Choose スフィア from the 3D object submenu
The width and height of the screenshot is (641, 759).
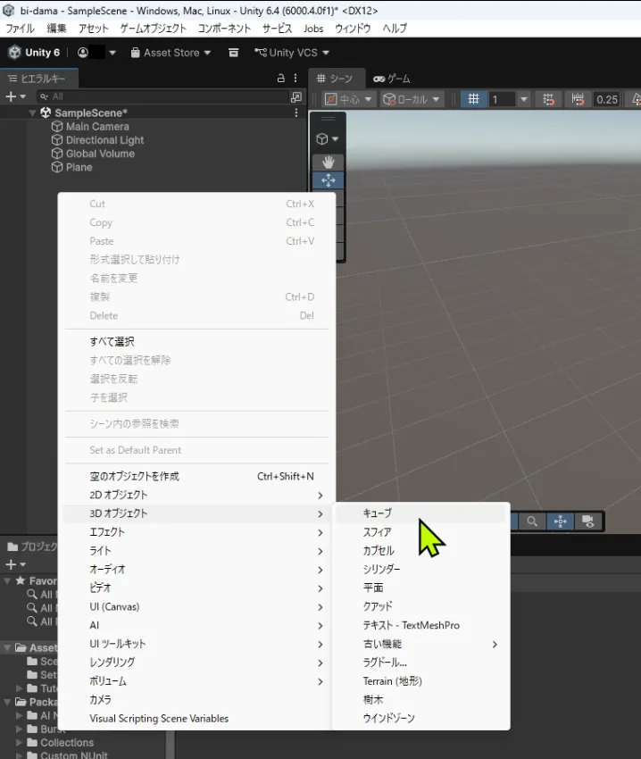click(x=420, y=532)
